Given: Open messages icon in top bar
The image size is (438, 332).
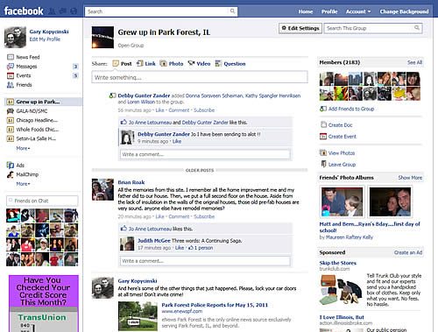Looking at the screenshot, I should click(63, 11).
